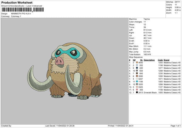This screenshot has height=128, width=182.
Task: Click the 'EndY:' label
Action: coord(132,43)
